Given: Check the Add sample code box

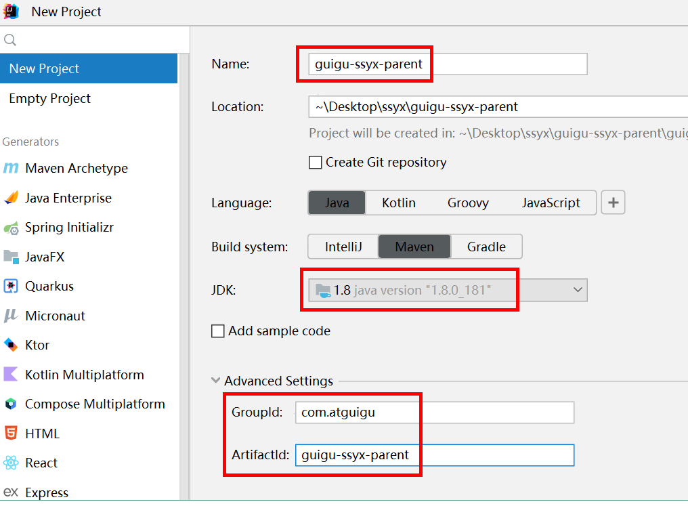Looking at the screenshot, I should point(218,331).
